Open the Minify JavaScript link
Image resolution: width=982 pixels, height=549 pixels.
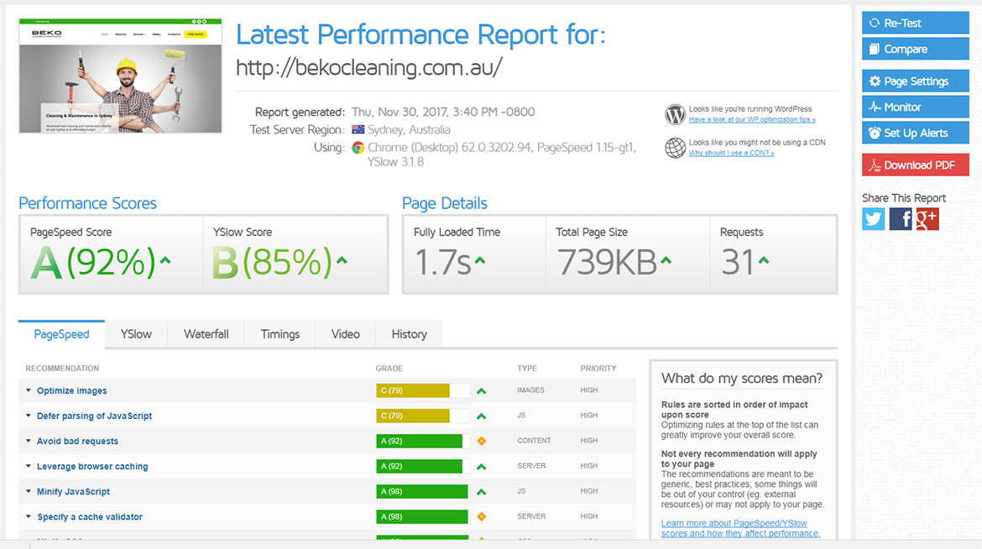(73, 491)
